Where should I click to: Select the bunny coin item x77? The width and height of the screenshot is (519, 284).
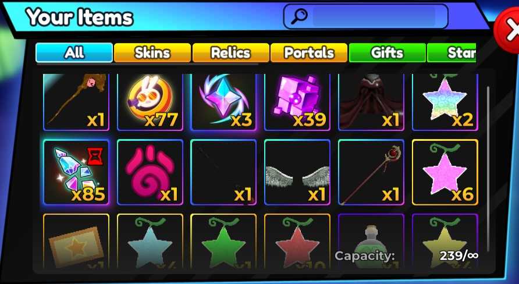[x=150, y=102]
